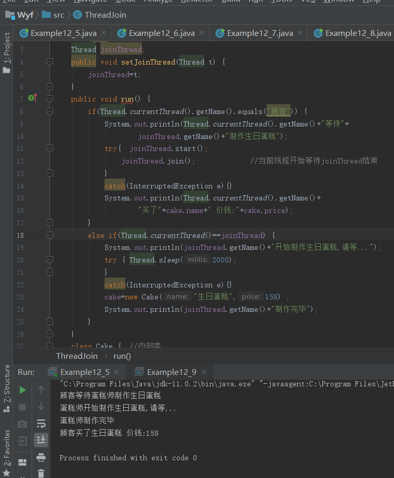Image resolution: width=394 pixels, height=478 pixels.
Task: Click console line "顾客买了生日蛋糕 价钱:158"
Action: [109, 433]
